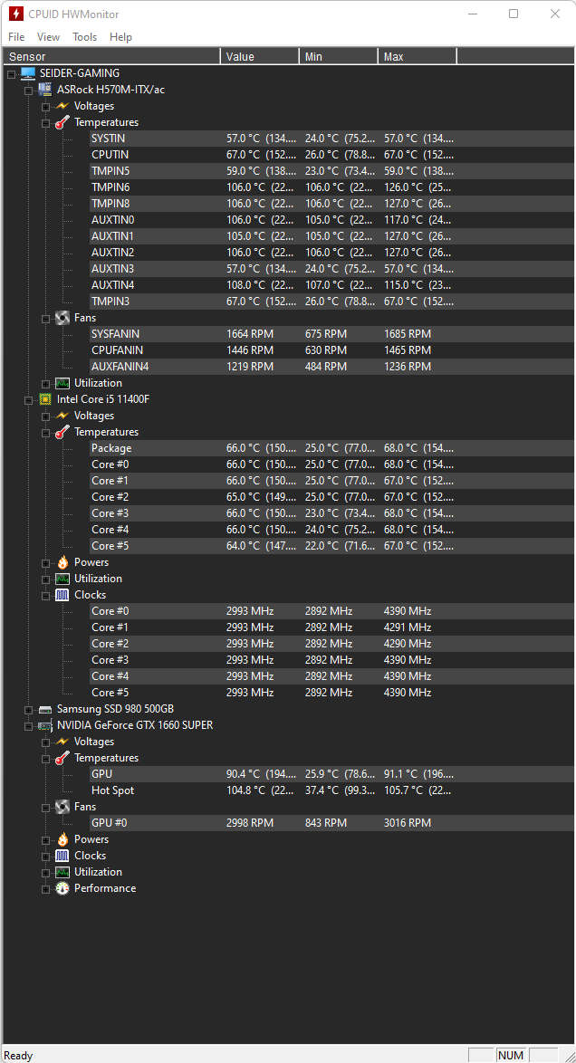The image size is (576, 1063).
Task: Click the Clocks icon under Intel Core i5
Action: pyautogui.click(x=62, y=595)
